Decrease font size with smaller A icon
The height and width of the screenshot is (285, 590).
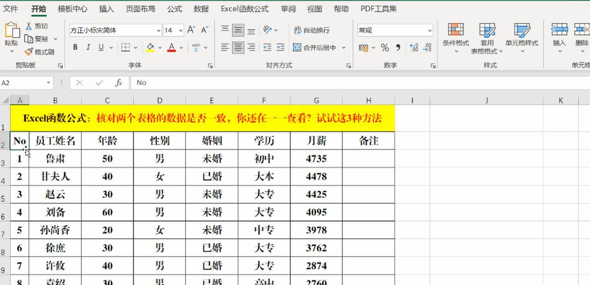pos(204,30)
